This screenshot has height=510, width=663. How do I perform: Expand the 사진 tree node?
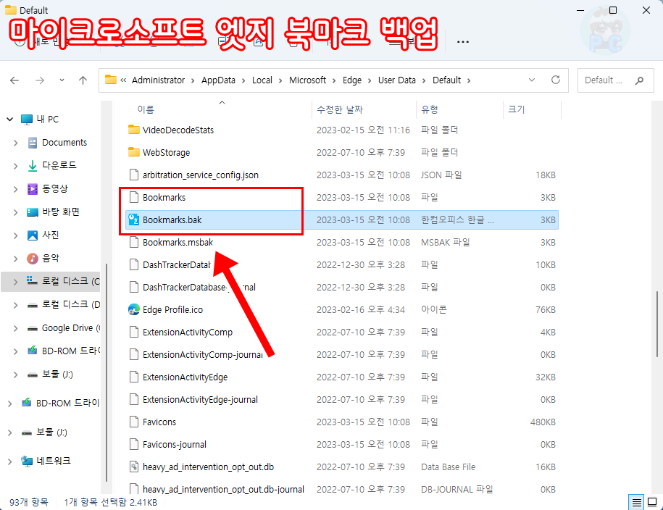point(16,235)
